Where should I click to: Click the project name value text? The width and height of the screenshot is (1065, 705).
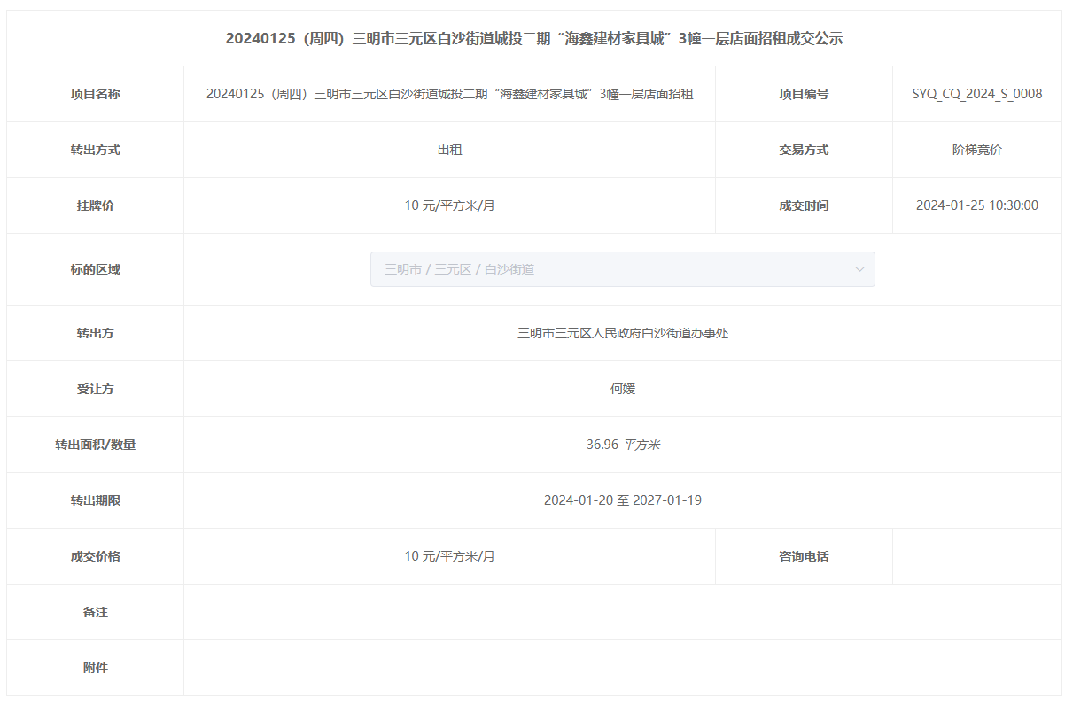point(449,94)
